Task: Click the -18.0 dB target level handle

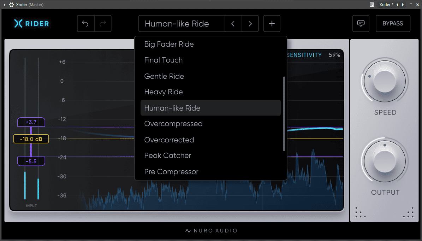Action: pyautogui.click(x=31, y=139)
